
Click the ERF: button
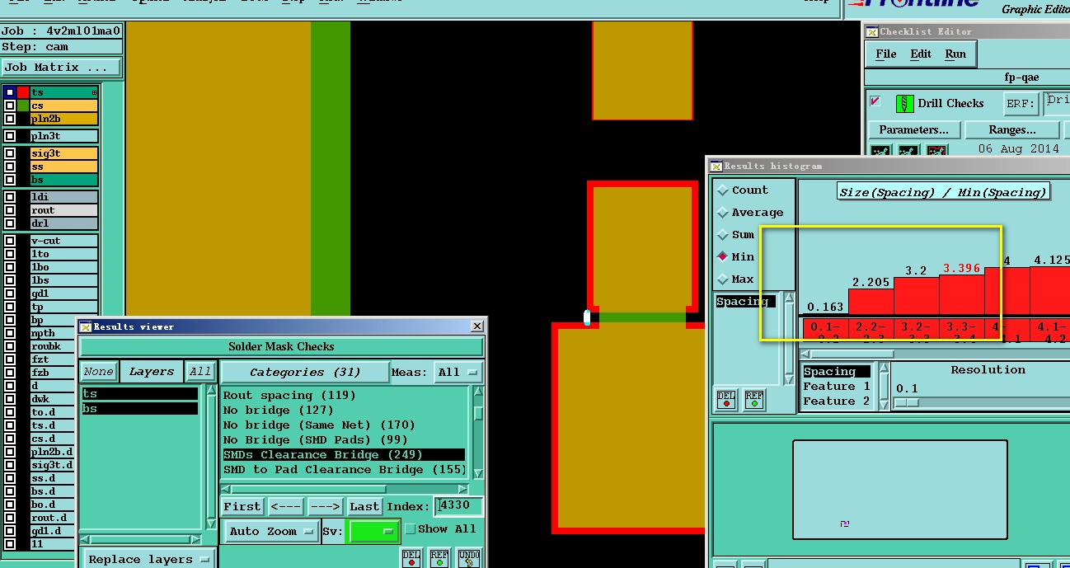1021,104
